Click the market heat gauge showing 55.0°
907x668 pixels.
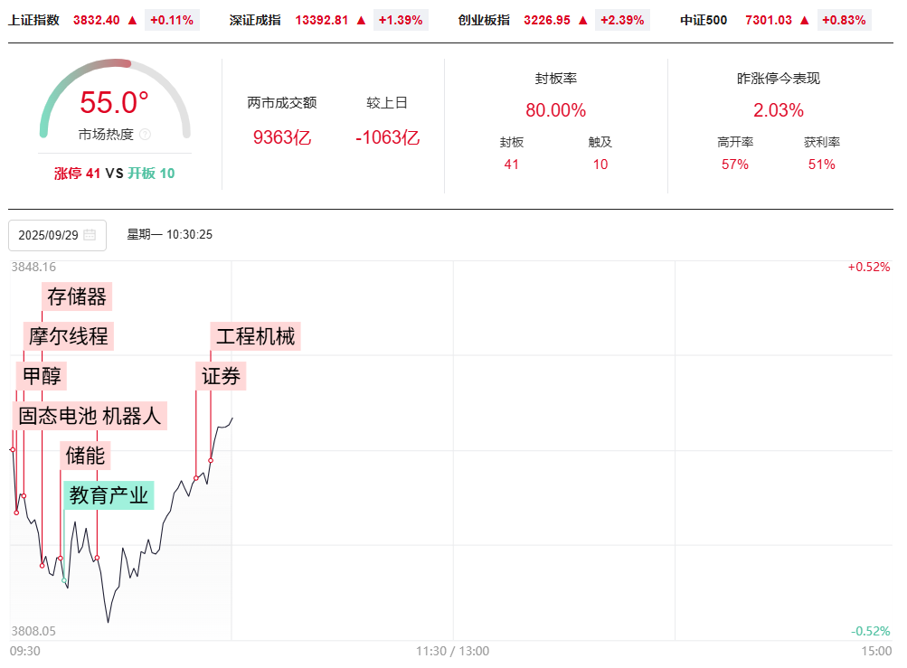pyautogui.click(x=114, y=103)
